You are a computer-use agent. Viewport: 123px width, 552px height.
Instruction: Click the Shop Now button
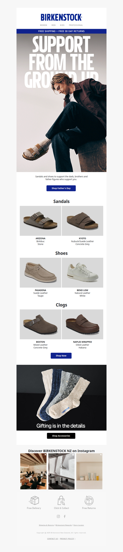[61, 356]
